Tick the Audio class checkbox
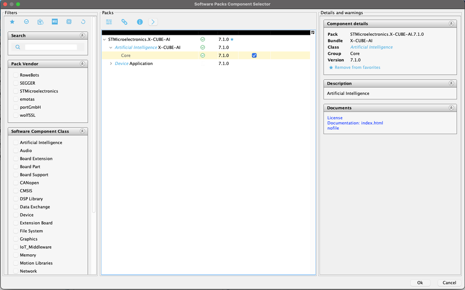This screenshot has height=290, width=465. coord(16,151)
